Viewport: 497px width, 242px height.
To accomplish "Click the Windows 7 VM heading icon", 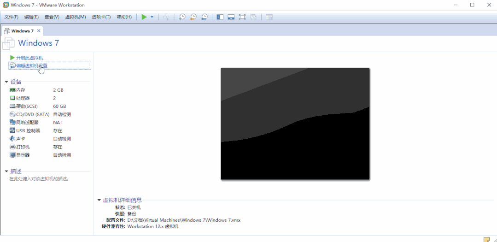I will point(9,43).
